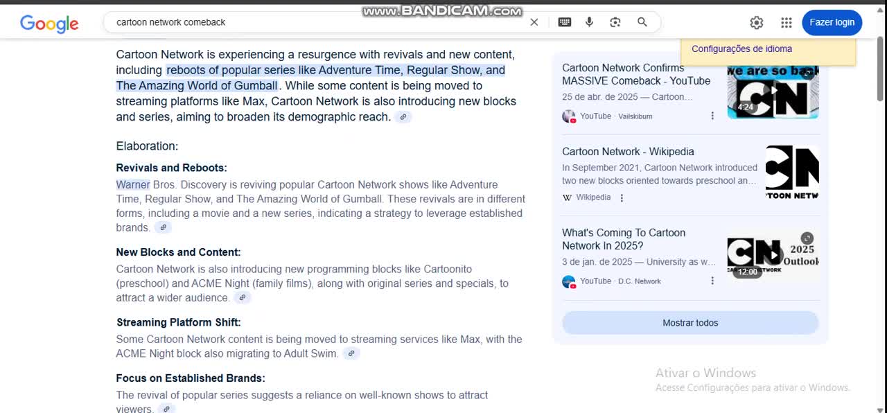Open source link after Revivals and Reboots
The width and height of the screenshot is (887, 413).
coord(163,227)
